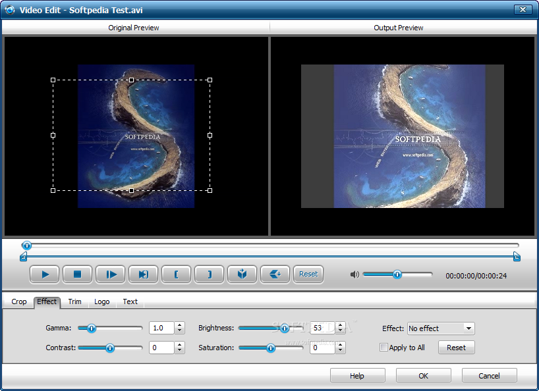Focus the Saturation value field
Screen dimensions: 539x391
coord(323,348)
